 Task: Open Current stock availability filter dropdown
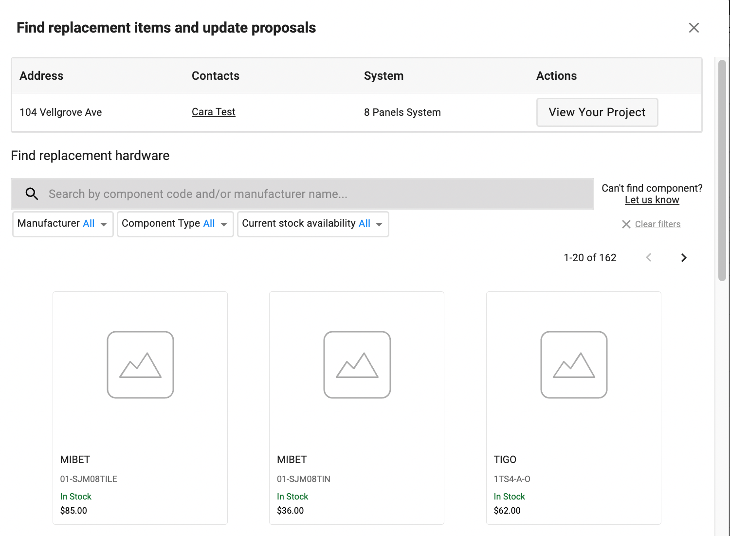pyautogui.click(x=313, y=224)
